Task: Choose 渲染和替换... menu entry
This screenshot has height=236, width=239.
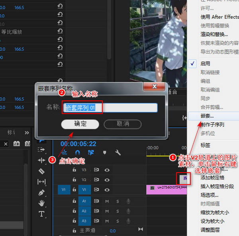Action: click(214, 34)
